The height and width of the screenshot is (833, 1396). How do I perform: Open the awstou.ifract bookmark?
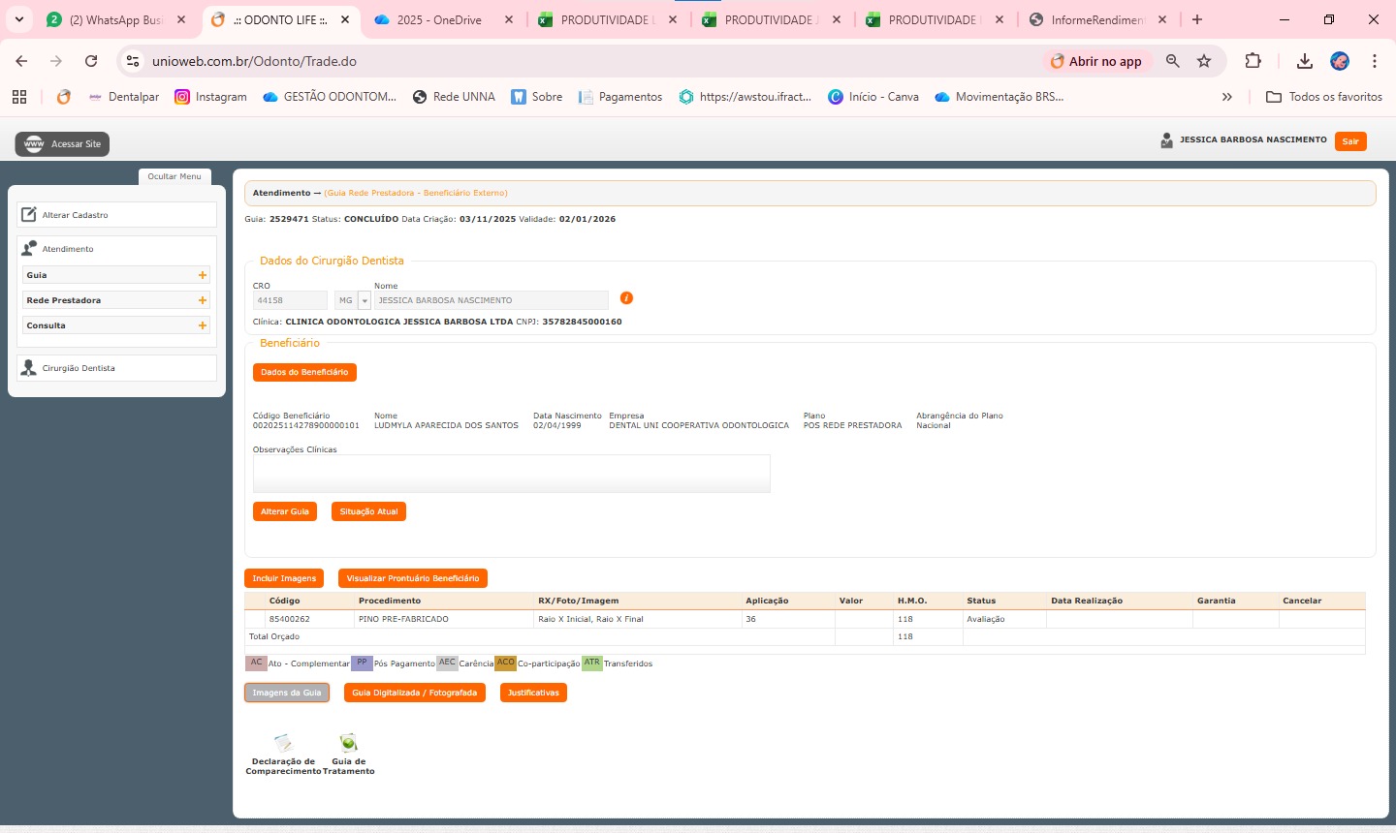pyautogui.click(x=746, y=97)
